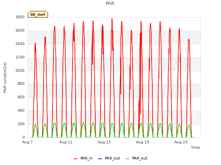Click the green PAR_out legend swatch
This screenshot has width=221, height=165.
[127, 159]
